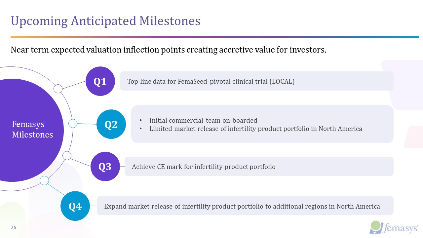Screen dimensions: 423x238
Task: Click the Upcoming Anticipated Milestones title
Action: (x=106, y=21)
